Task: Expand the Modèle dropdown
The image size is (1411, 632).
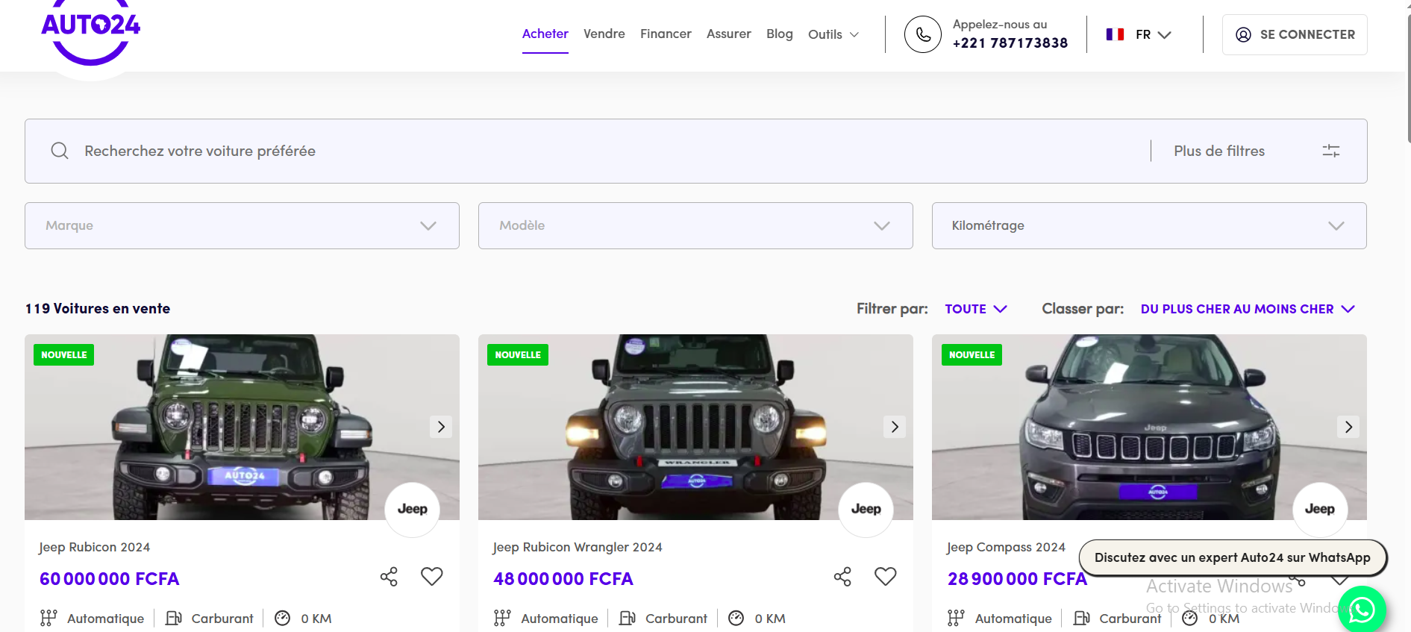Action: (695, 225)
